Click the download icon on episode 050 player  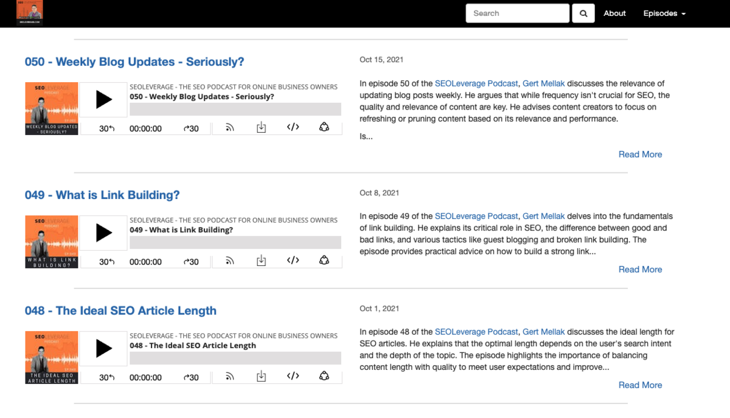[261, 127]
